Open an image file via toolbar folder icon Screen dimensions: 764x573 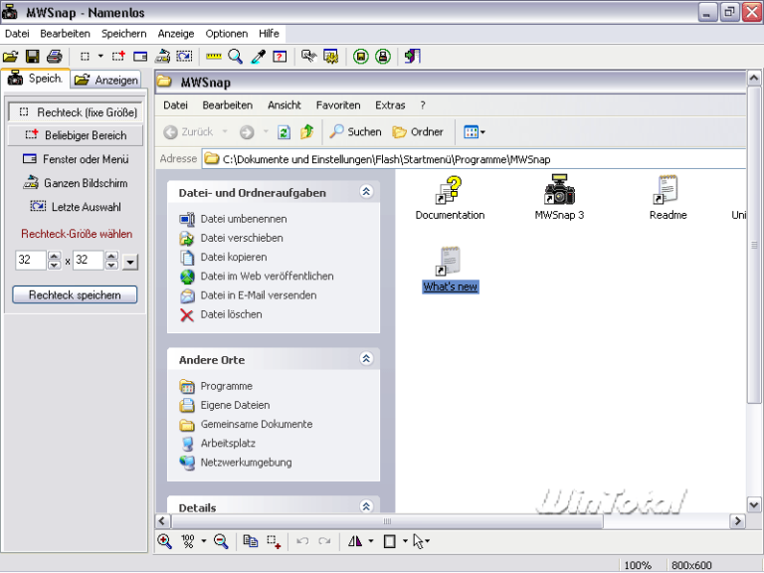[x=10, y=57]
